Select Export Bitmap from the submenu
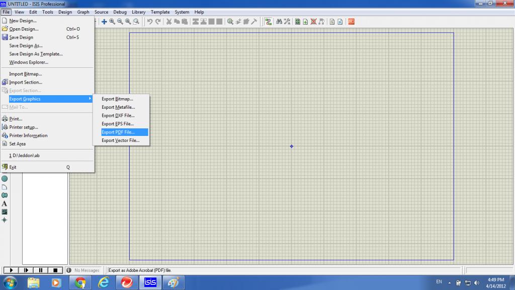 (x=117, y=99)
